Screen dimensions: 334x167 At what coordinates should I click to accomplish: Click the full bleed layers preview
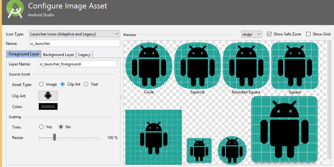[153, 137]
